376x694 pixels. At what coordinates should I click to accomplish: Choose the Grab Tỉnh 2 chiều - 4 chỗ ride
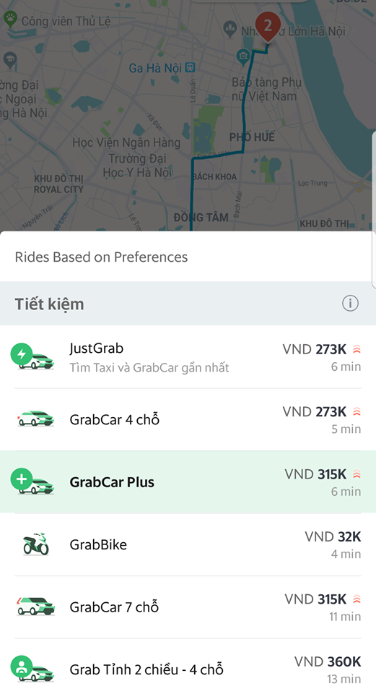[188, 669]
